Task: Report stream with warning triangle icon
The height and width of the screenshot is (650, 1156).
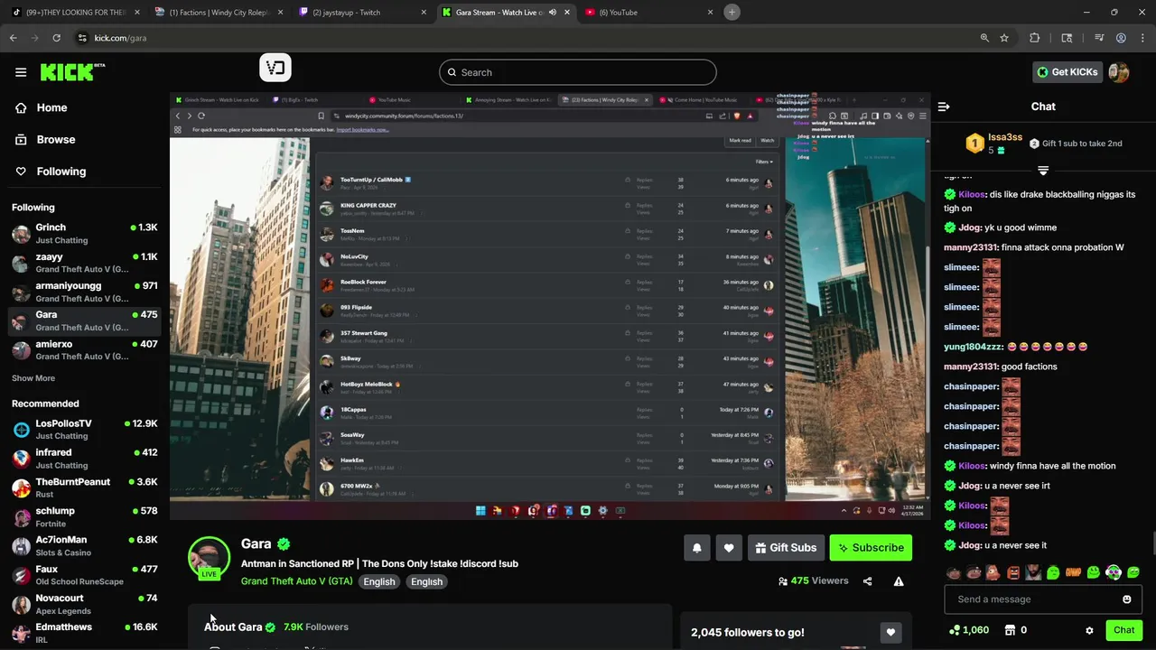Action: click(x=899, y=581)
